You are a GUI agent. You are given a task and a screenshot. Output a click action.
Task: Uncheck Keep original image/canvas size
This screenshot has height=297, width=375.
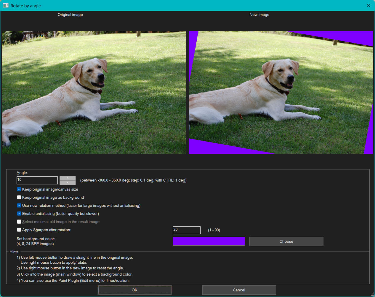[19, 189]
